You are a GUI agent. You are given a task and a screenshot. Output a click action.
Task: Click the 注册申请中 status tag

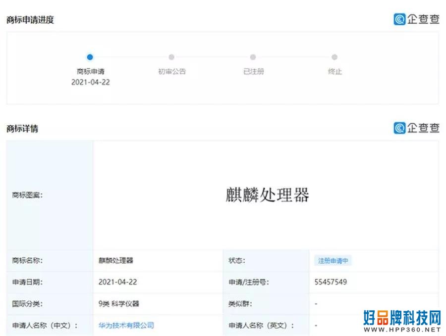pos(333,260)
